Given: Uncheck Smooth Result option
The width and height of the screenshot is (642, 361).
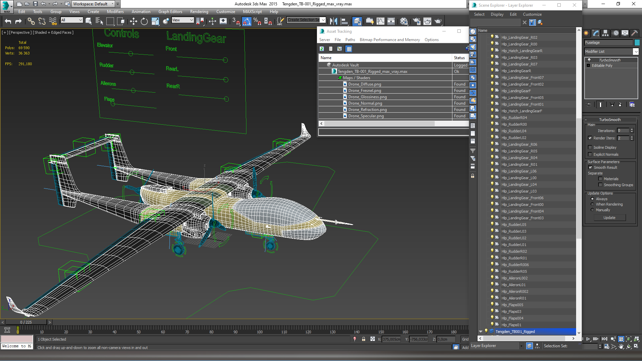Looking at the screenshot, I should click(590, 167).
